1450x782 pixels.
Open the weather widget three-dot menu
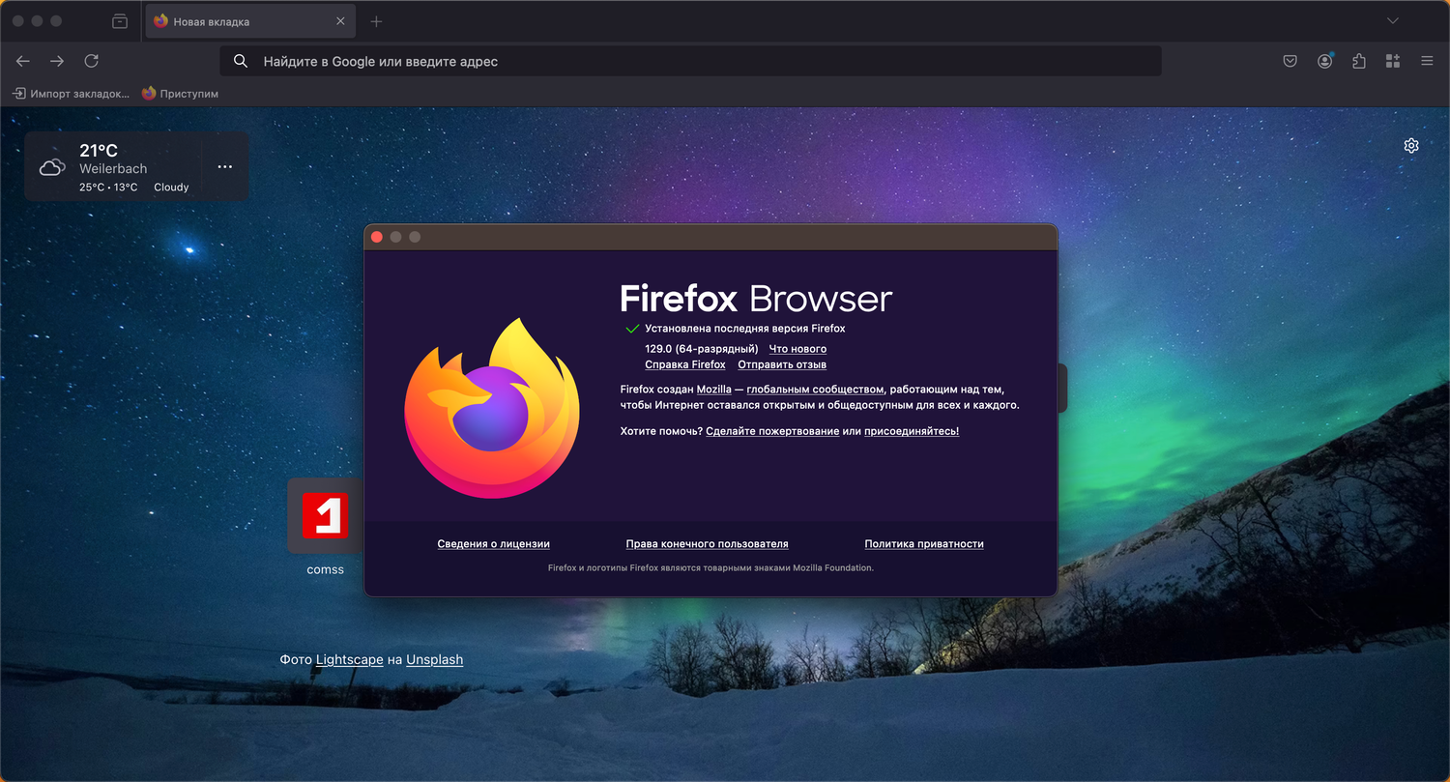click(x=225, y=166)
